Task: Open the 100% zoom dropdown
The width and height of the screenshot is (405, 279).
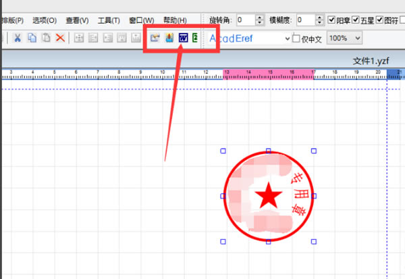Action: [x=356, y=39]
